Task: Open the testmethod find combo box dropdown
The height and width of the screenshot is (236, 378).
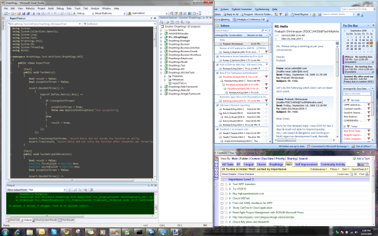Action: tap(166, 13)
